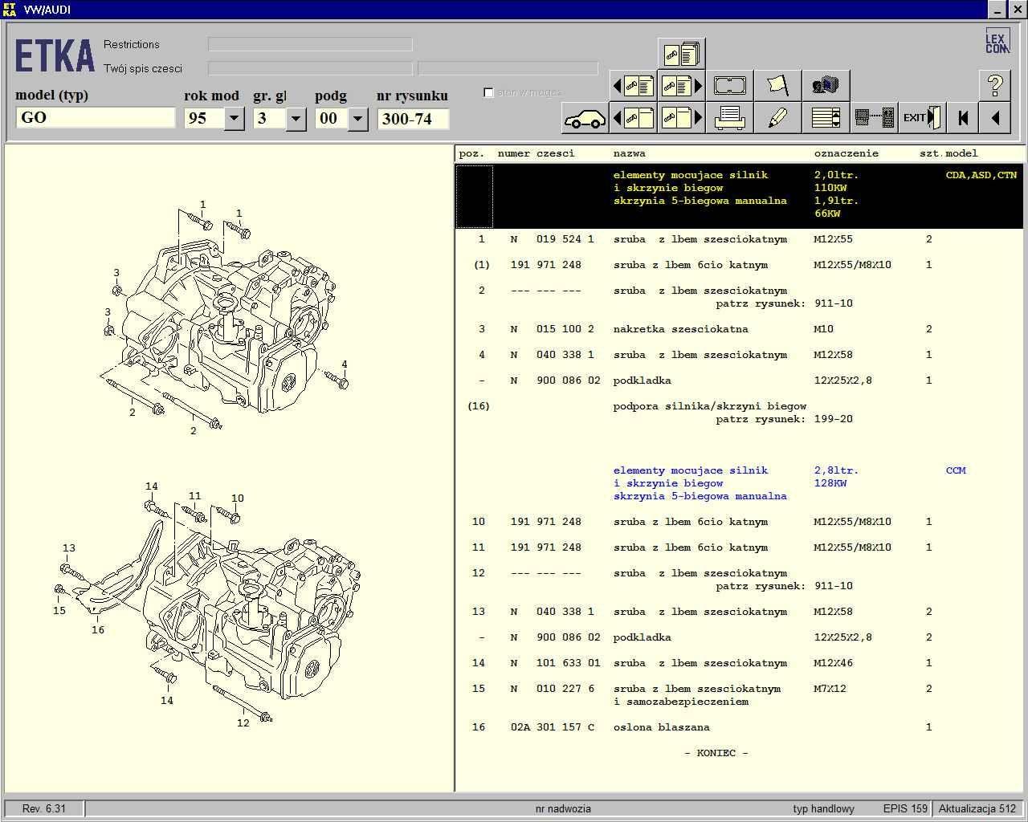
Task: Click the printer toolbar icon
Action: (x=729, y=118)
